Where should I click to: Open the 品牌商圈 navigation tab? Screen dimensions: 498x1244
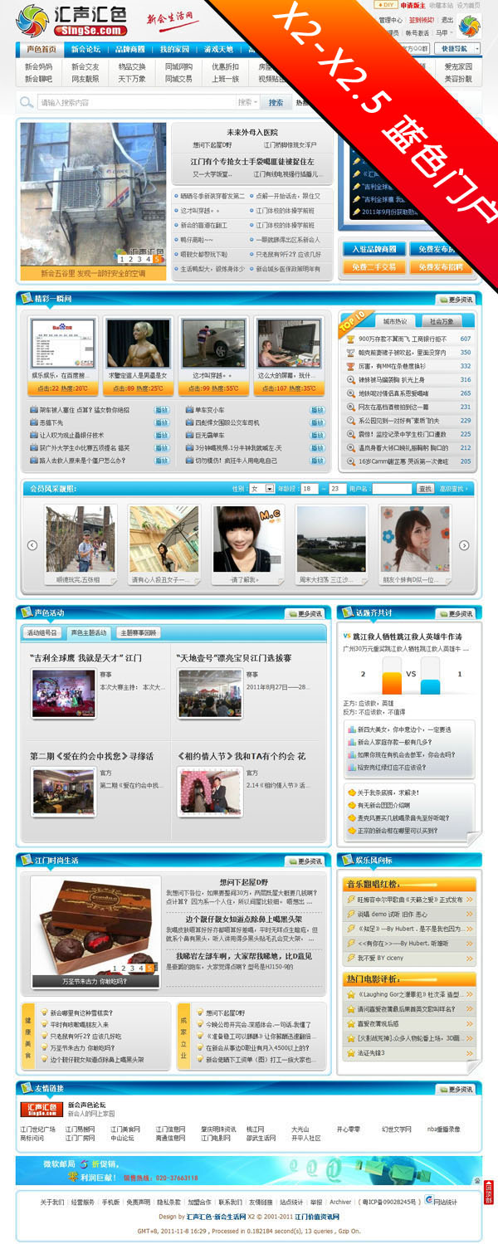[130, 50]
